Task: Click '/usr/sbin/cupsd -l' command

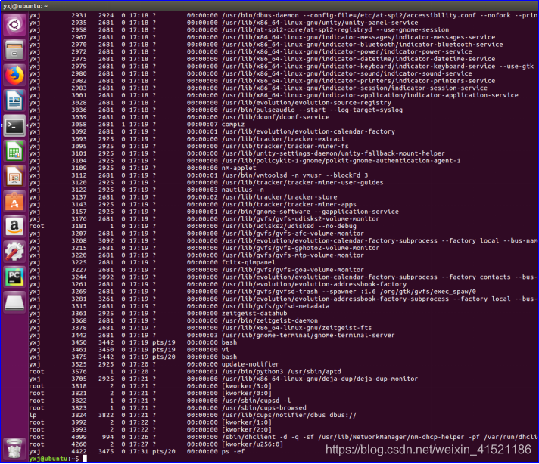Action: point(256,401)
